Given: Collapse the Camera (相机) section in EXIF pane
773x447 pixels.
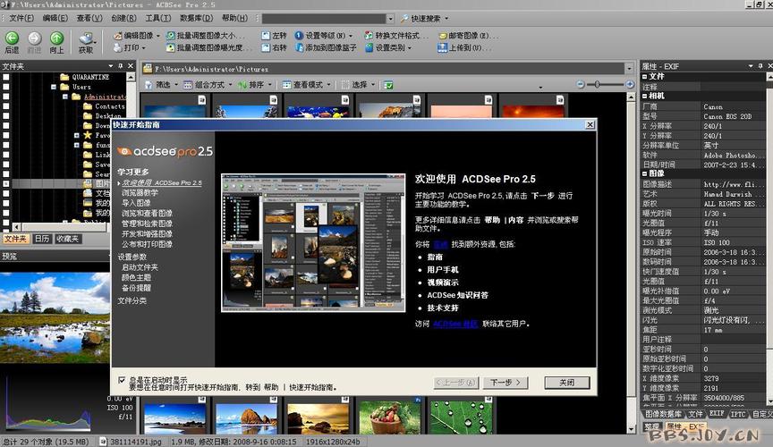Looking at the screenshot, I should (644, 96).
